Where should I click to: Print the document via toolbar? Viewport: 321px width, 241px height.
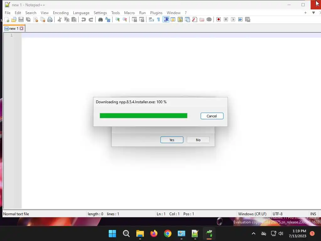point(50,19)
